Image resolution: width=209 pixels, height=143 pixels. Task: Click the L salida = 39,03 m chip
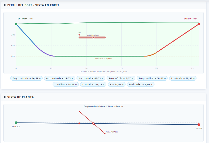(x=66, y=85)
